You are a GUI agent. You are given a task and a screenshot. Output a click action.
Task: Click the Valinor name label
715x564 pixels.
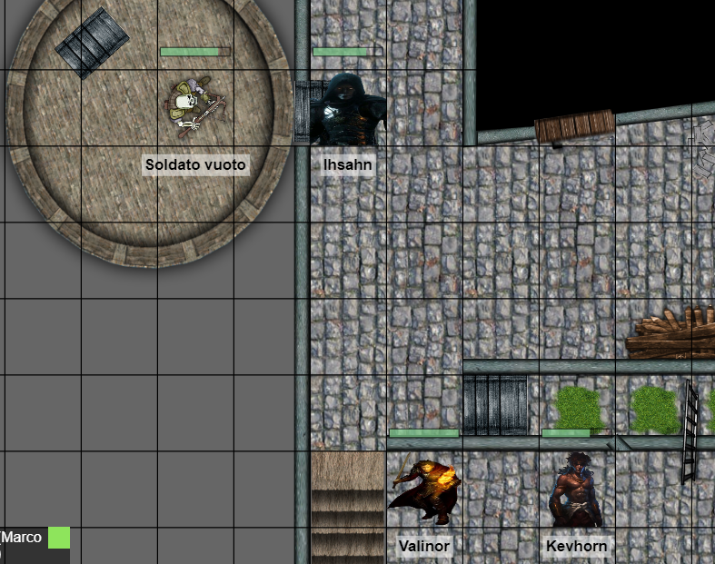(424, 546)
